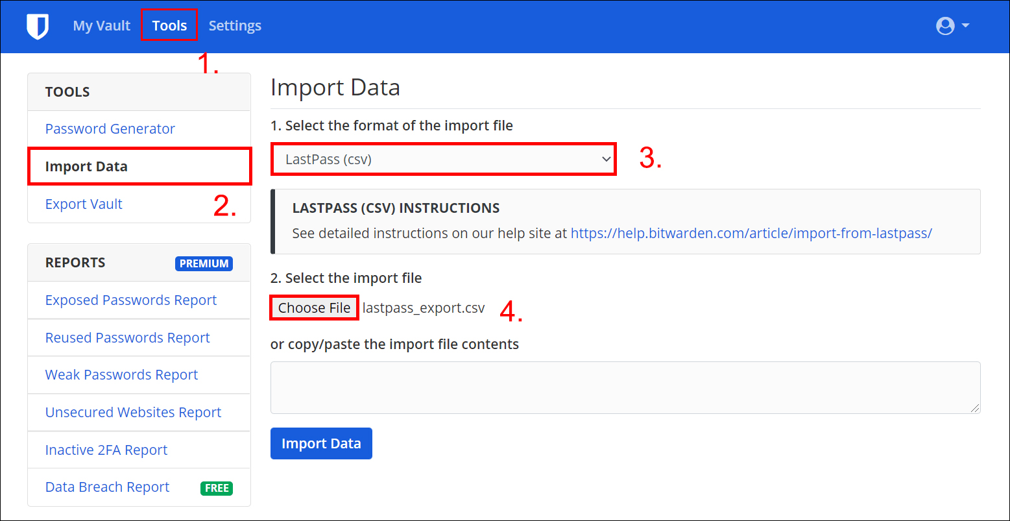The width and height of the screenshot is (1010, 521).
Task: Select Import Data in Tools sidebar
Action: pos(139,166)
